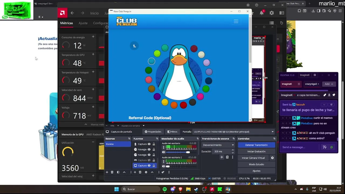The image size is (345, 194).
Task: Expand KickTalk pinned message chevron
Action: coord(324,105)
